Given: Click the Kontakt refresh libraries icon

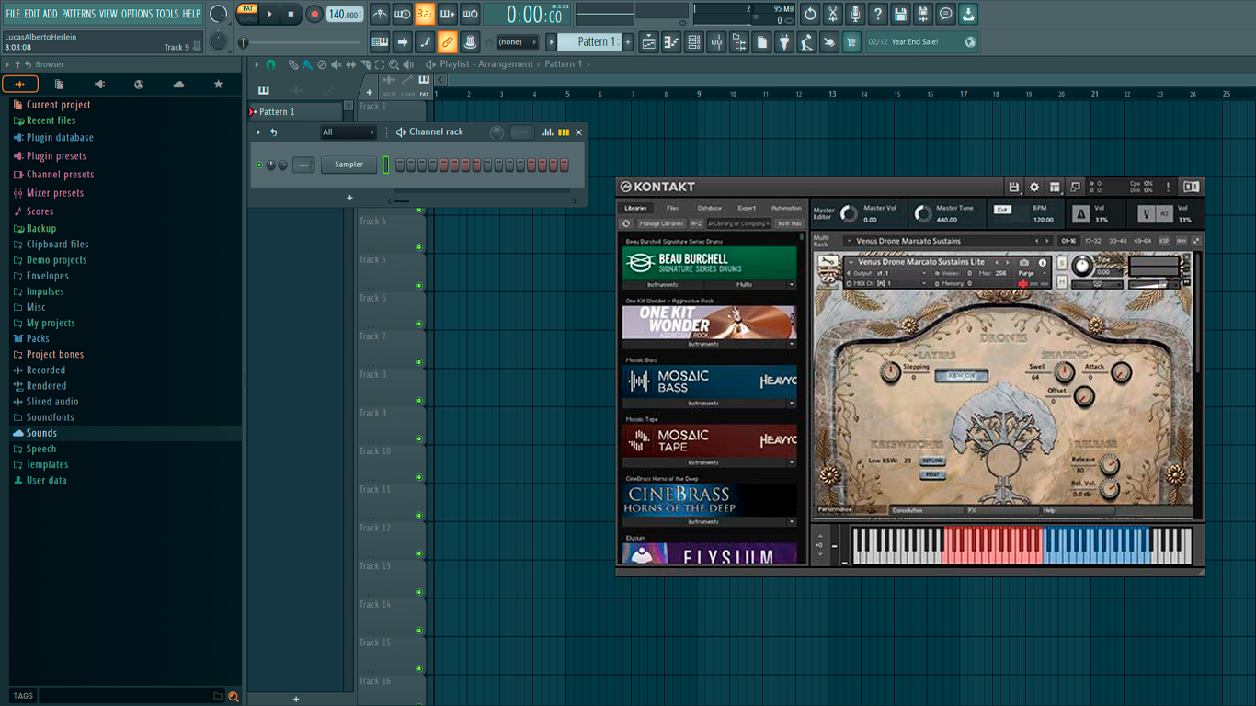Looking at the screenshot, I should click(x=626, y=223).
